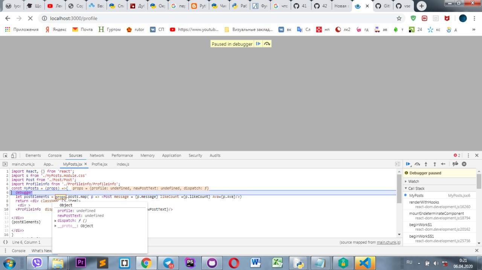Pretty print source with braces icon
This screenshot has height=270, width=482.
tap(5, 242)
